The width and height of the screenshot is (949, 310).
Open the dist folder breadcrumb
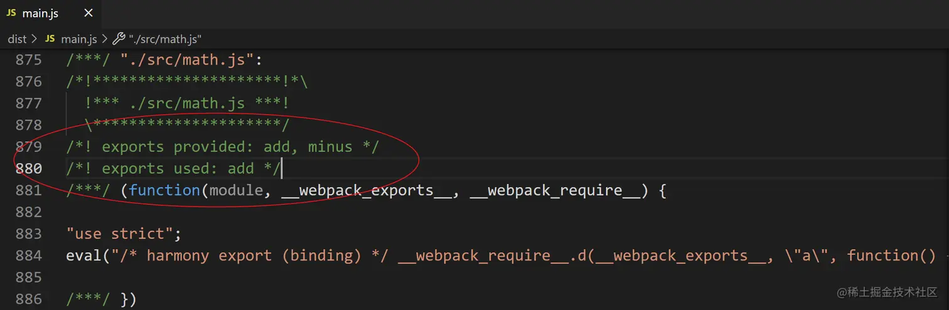17,39
